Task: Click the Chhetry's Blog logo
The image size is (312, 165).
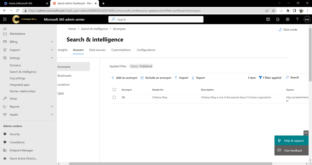Action: pyautogui.click(x=24, y=19)
